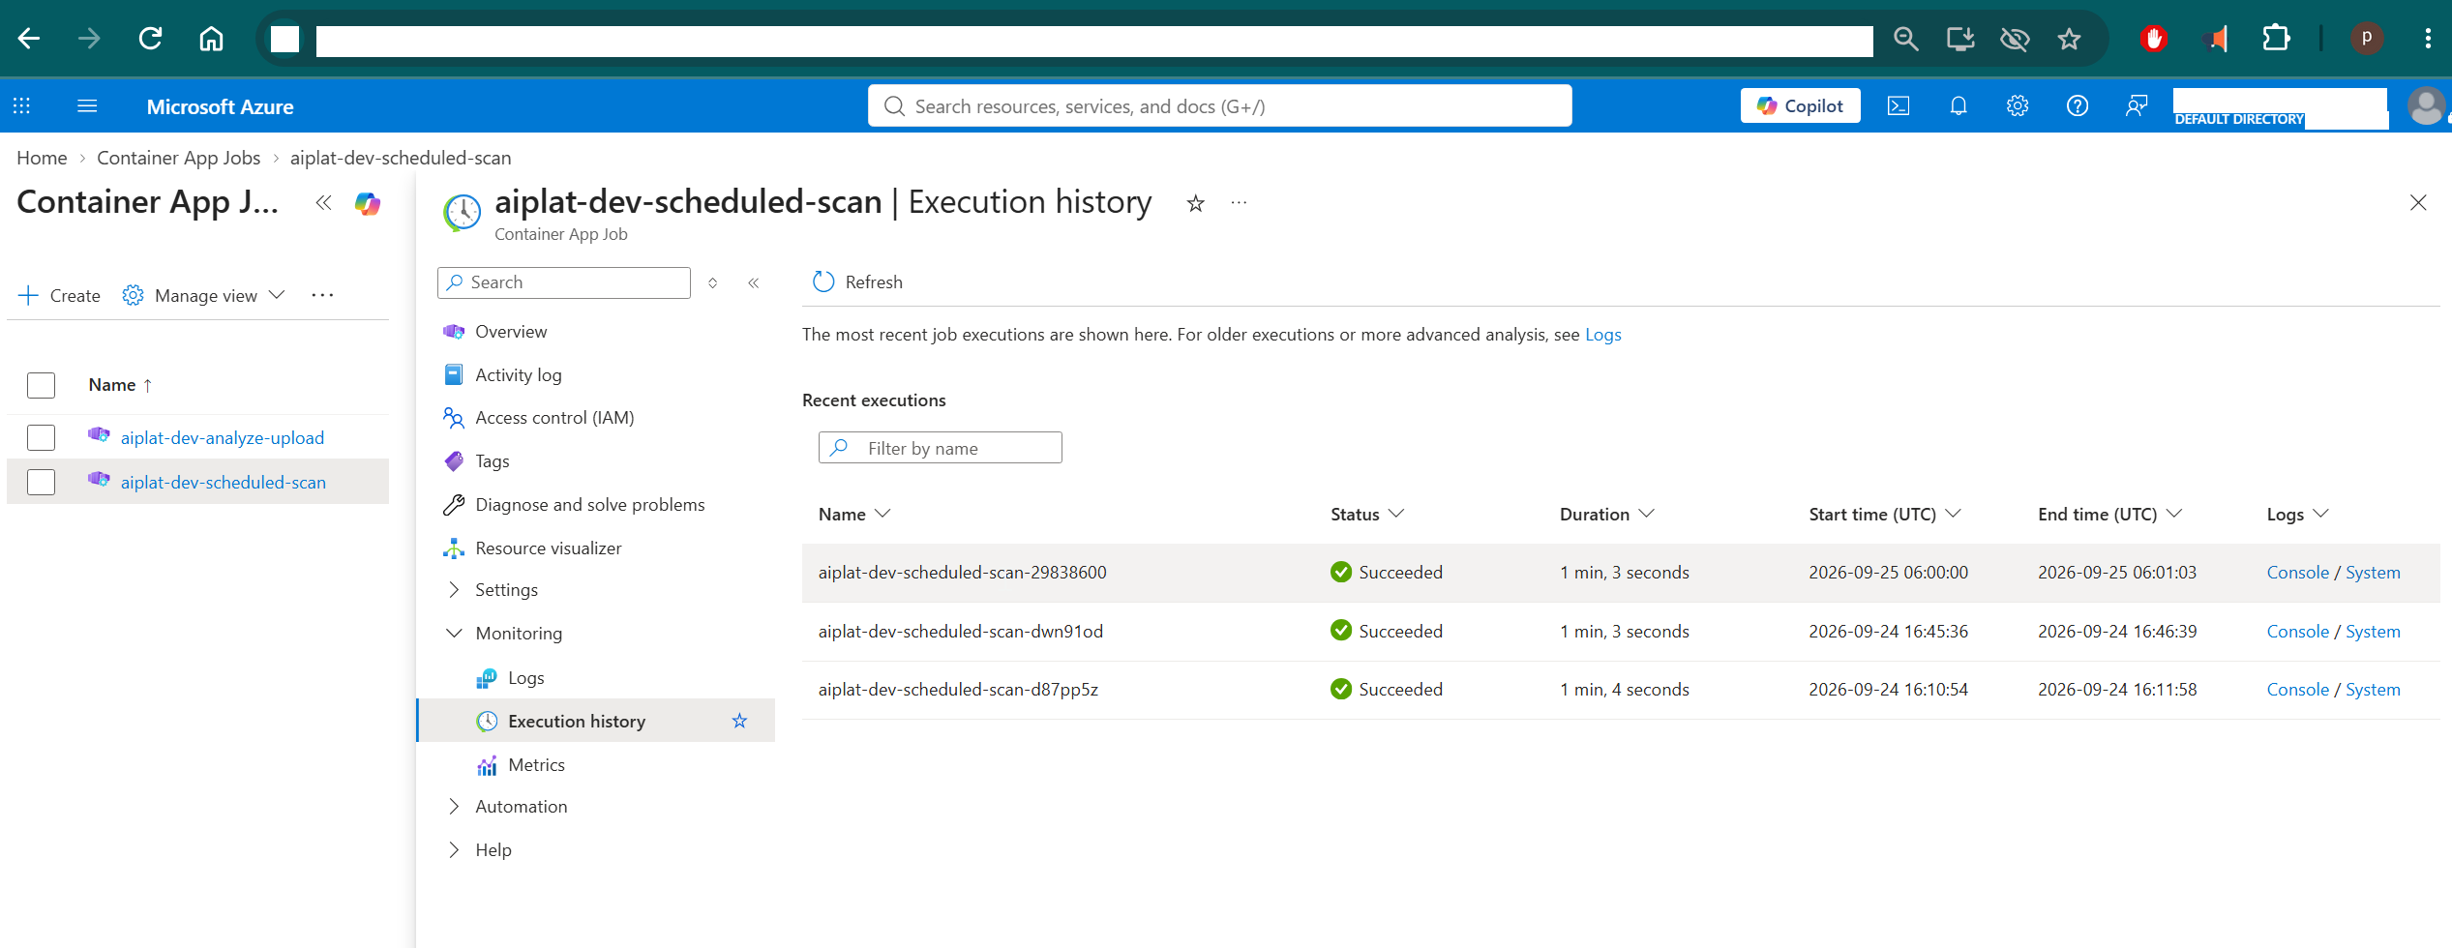This screenshot has width=2452, height=948.
Task: Open browser extensions puzzle icon
Action: 2276,39
